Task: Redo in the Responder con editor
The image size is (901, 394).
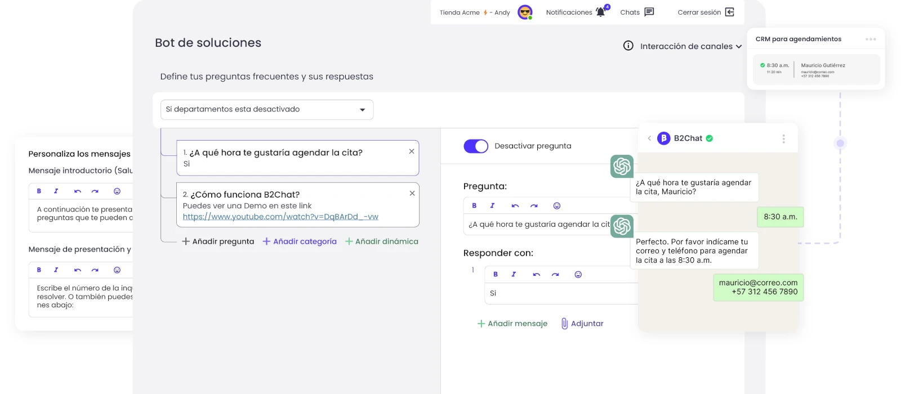Action: click(555, 275)
